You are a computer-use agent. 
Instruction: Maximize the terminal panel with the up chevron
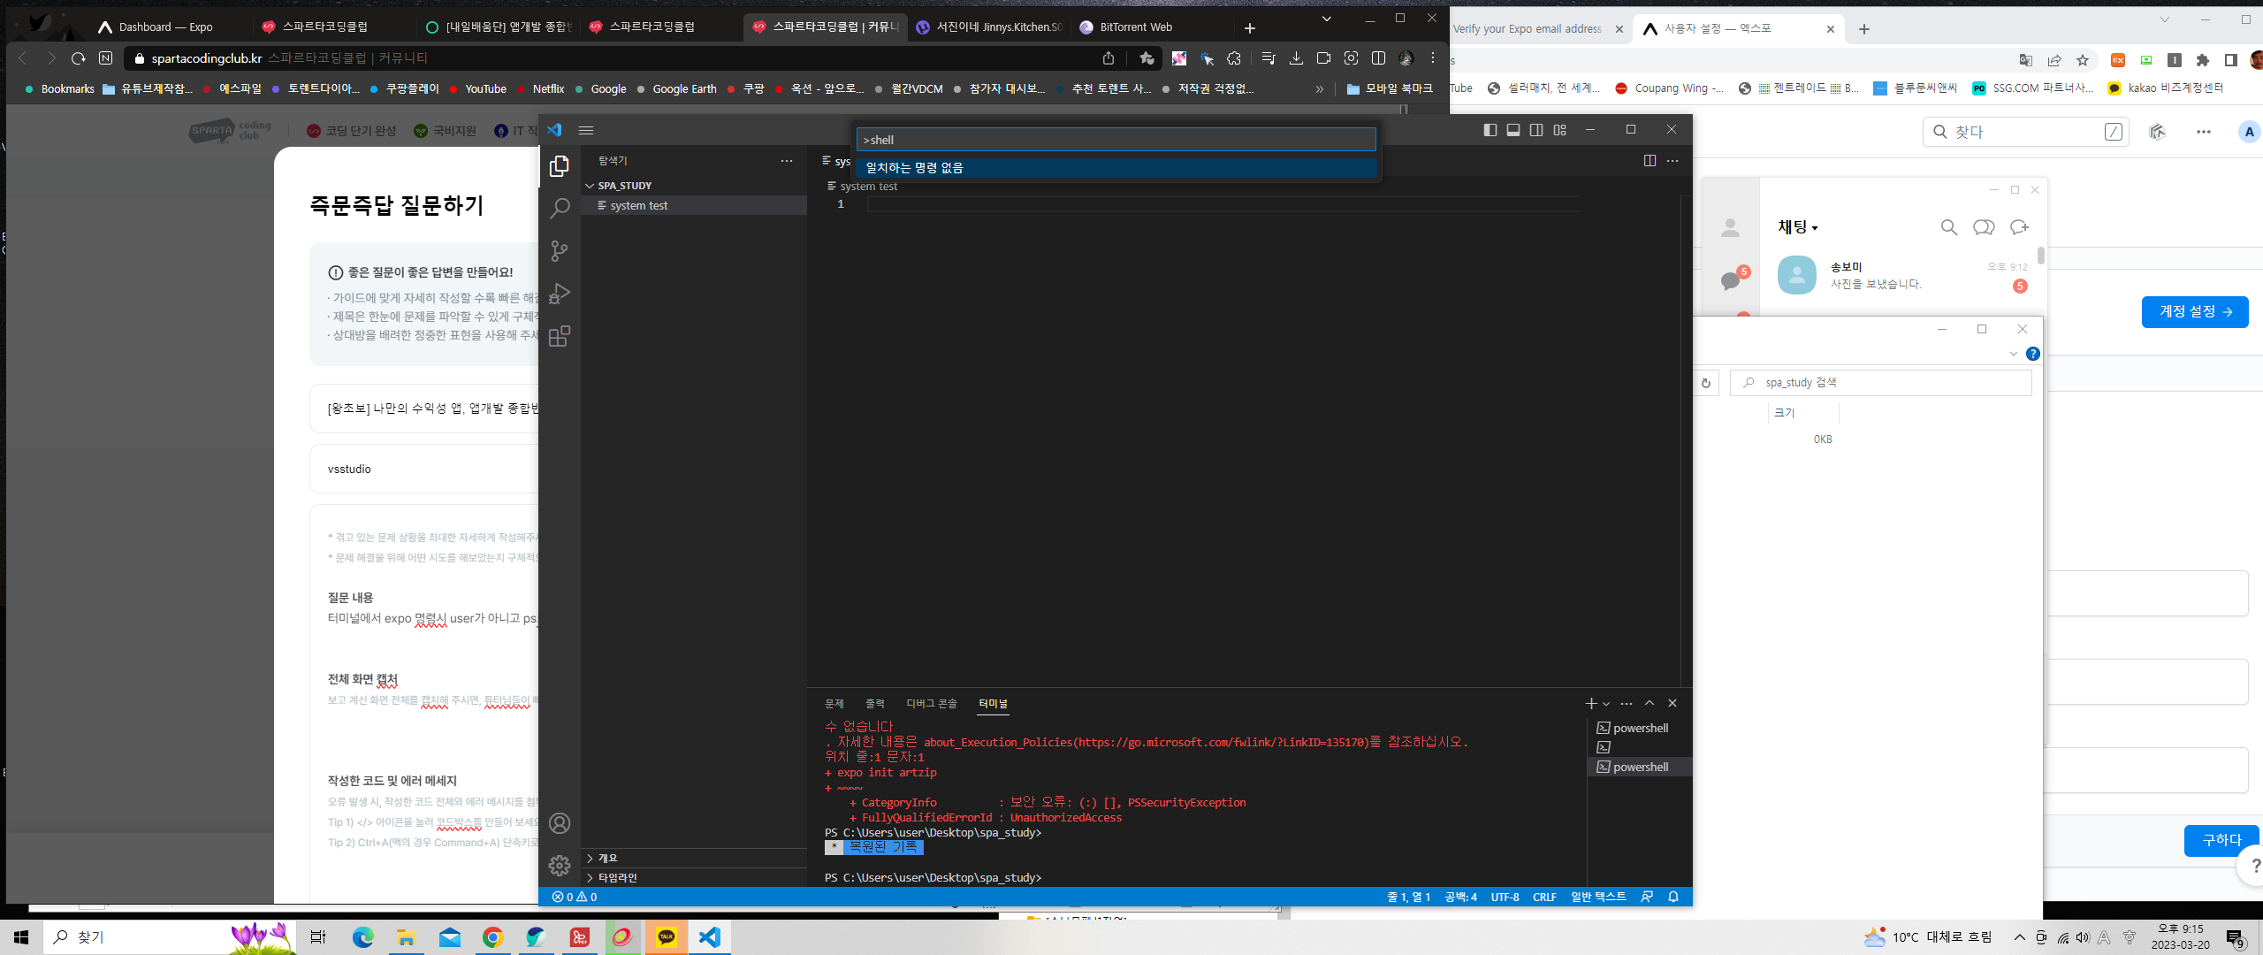1650,703
